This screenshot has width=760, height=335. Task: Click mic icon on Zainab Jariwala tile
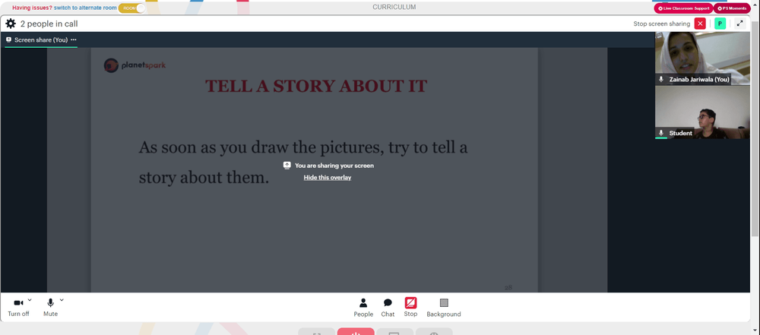(660, 79)
